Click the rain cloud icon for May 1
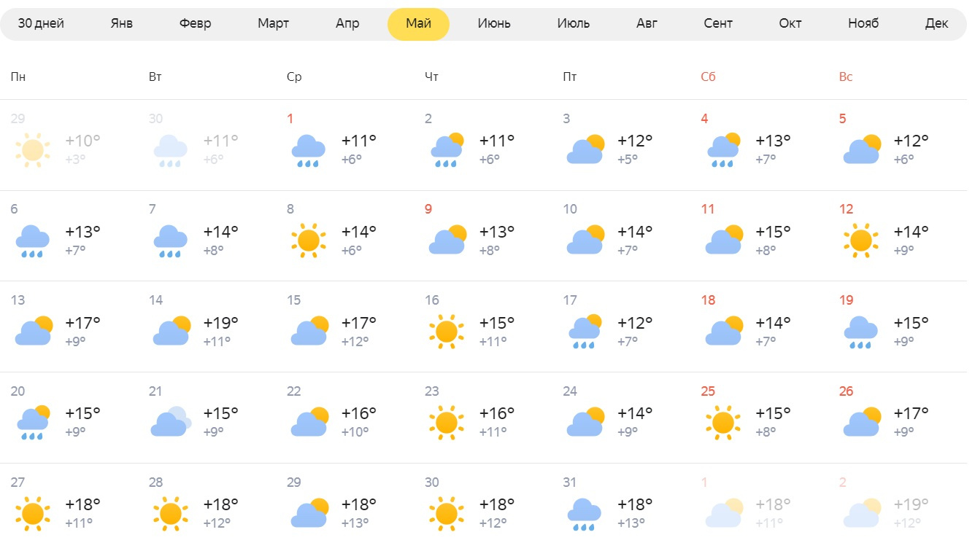 [x=308, y=150]
